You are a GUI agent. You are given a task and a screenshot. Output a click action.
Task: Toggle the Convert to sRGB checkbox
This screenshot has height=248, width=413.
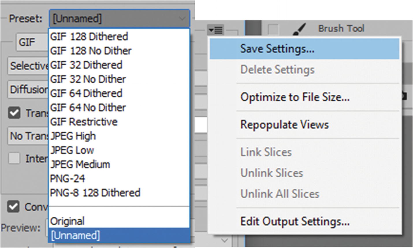coord(14,207)
